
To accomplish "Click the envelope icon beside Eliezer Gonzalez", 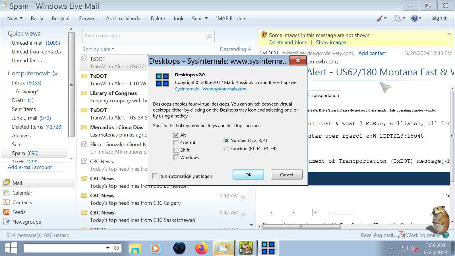I will click(x=84, y=144).
